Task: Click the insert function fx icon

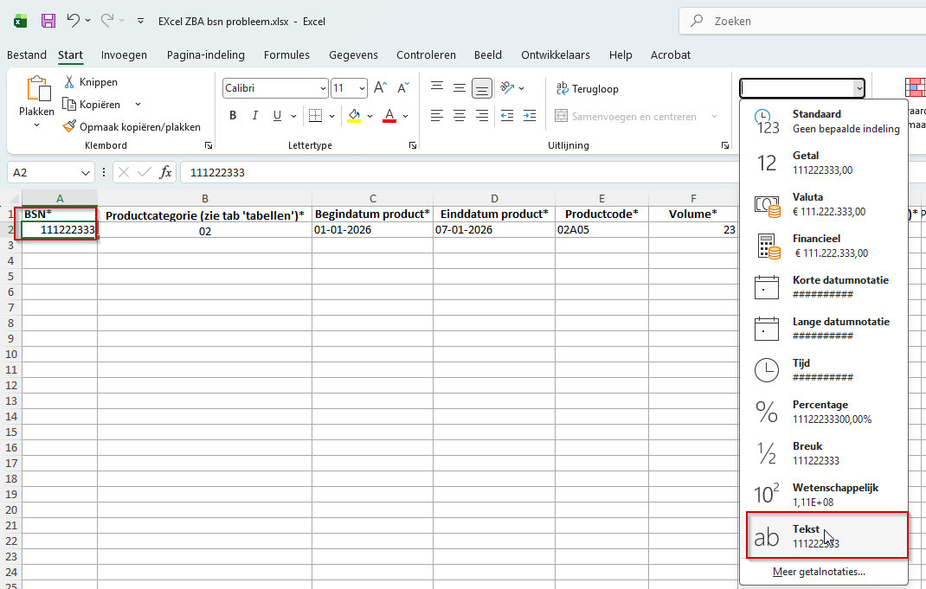Action: pyautogui.click(x=165, y=172)
